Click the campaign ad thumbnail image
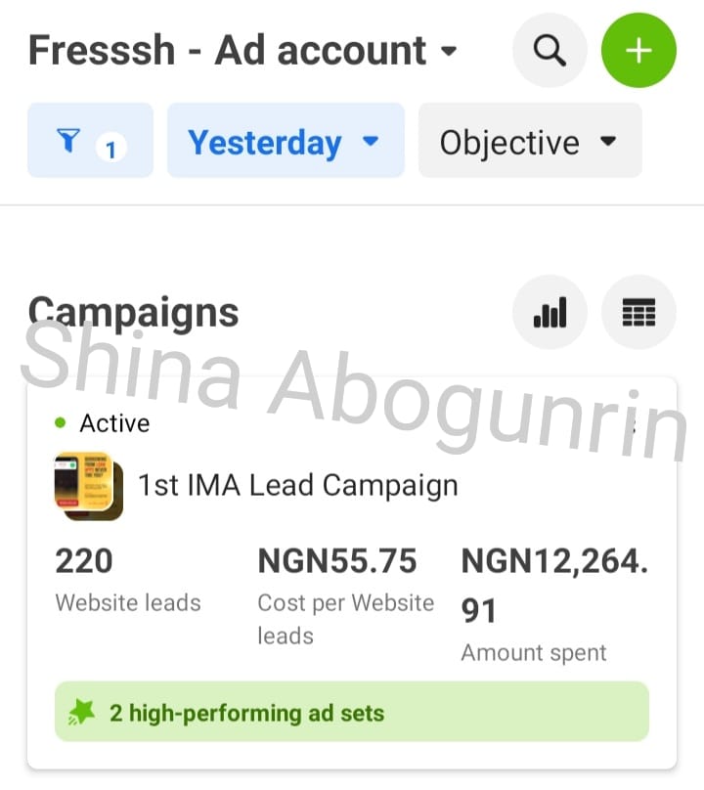Image resolution: width=704 pixels, height=790 pixels. point(88,485)
